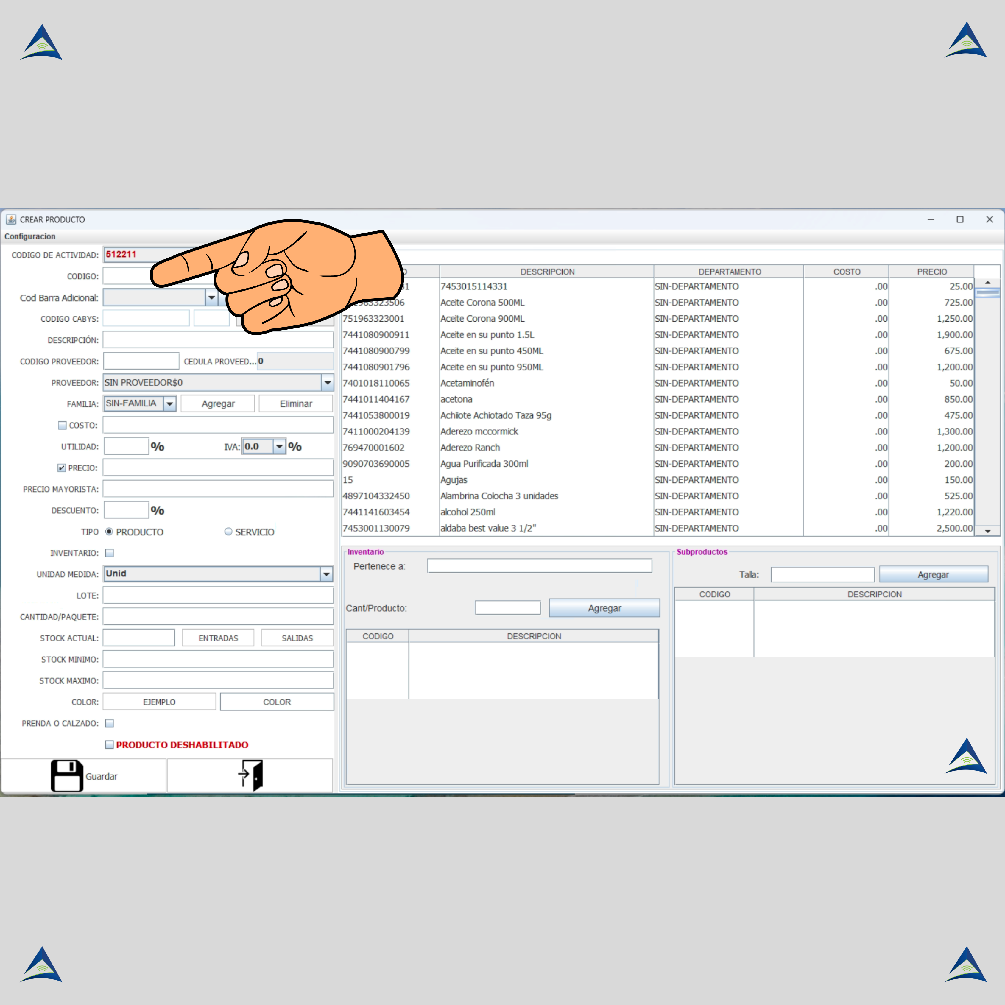Expand the UNIDAD MEDIDA dropdown
Screen dimensions: 1005x1005
tap(326, 574)
